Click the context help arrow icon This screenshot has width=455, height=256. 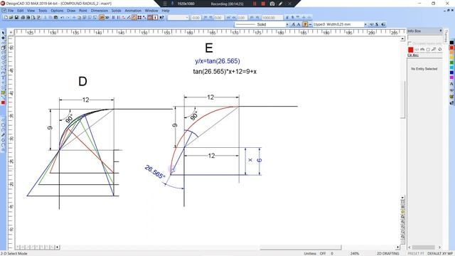[161, 17]
